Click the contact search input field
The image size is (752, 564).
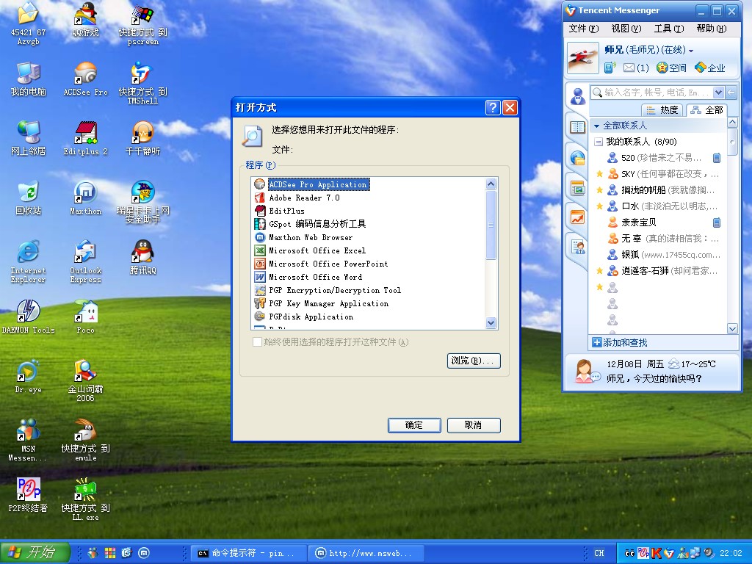657,93
